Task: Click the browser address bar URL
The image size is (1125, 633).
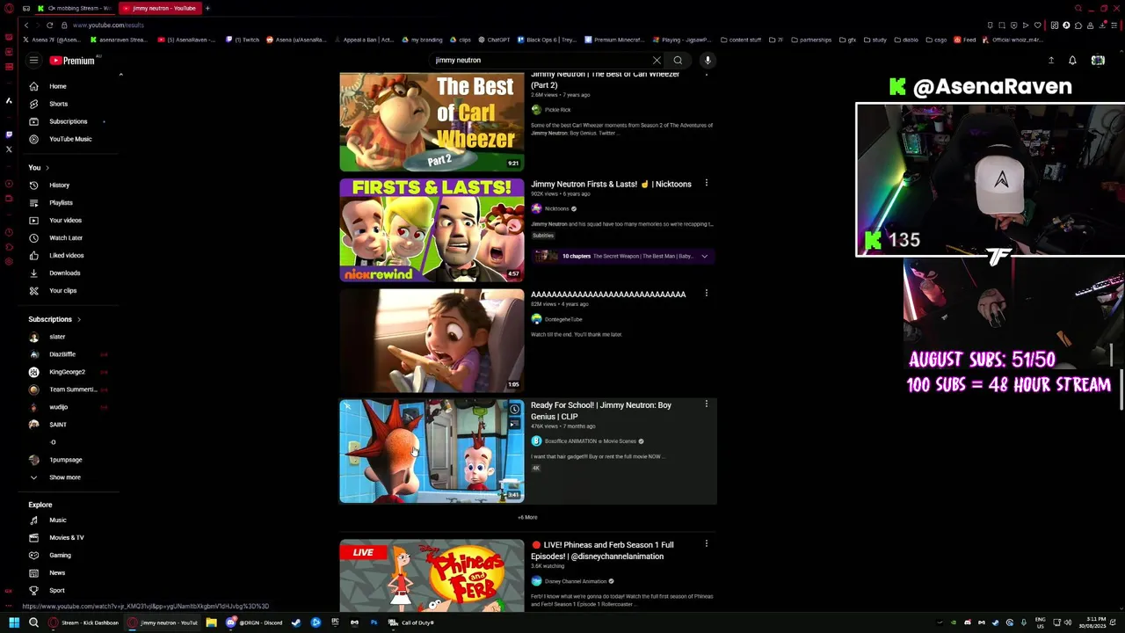Action: coord(109,25)
